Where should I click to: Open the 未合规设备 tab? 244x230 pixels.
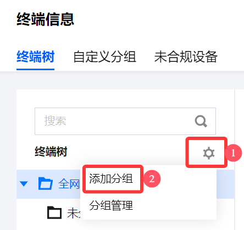pos(186,57)
